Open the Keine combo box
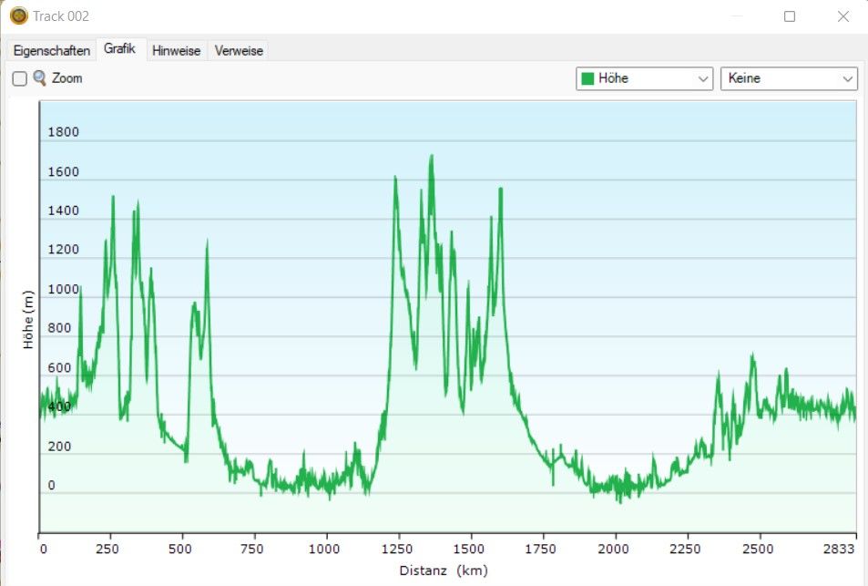The image size is (868, 586). click(788, 79)
